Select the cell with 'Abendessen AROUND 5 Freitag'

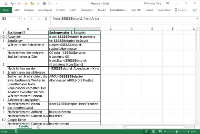pyautogui.click(x=74, y=88)
